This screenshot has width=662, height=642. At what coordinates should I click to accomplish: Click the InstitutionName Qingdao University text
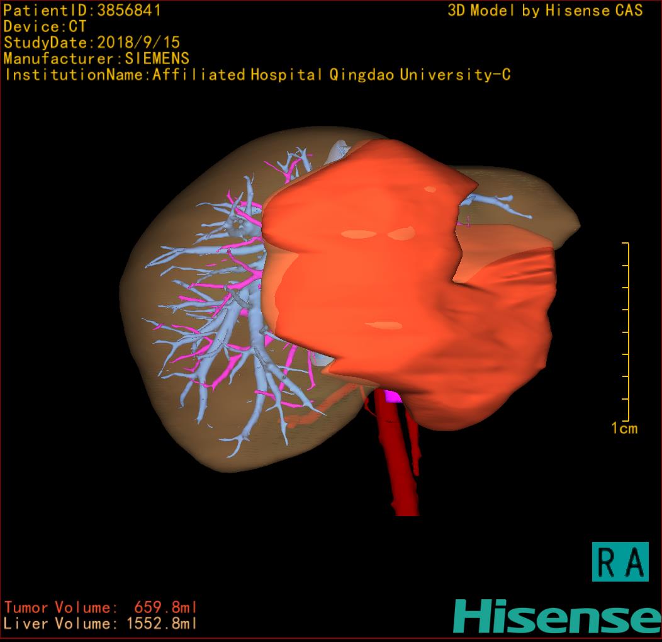pos(257,75)
